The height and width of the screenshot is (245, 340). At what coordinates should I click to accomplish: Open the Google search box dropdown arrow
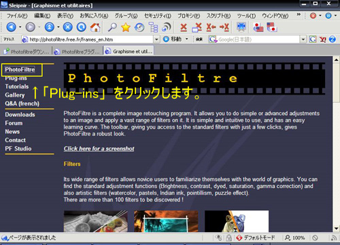[303, 39]
